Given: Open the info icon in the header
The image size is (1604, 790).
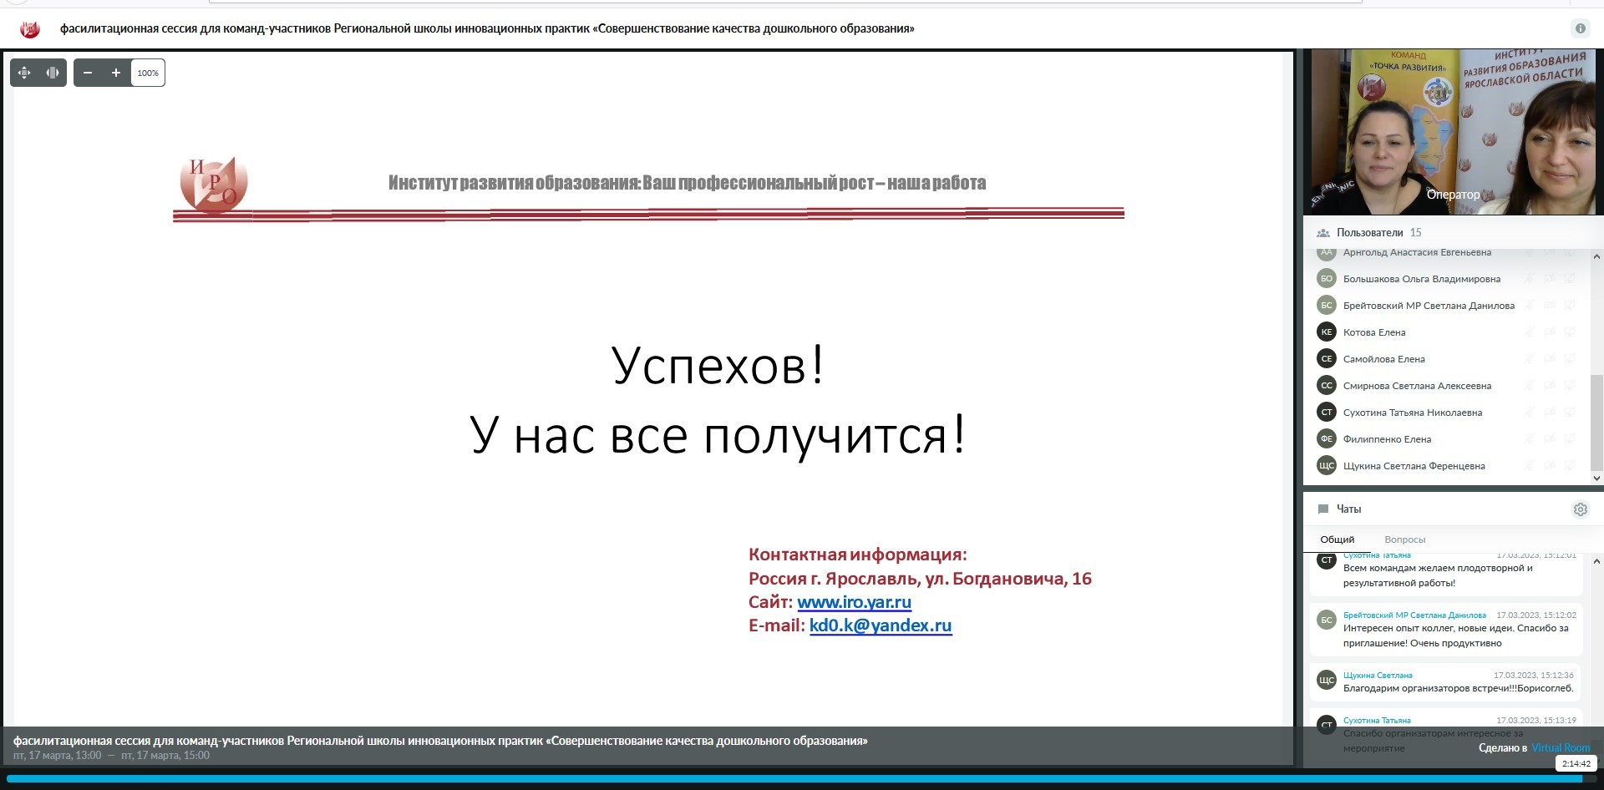Looking at the screenshot, I should [1581, 28].
